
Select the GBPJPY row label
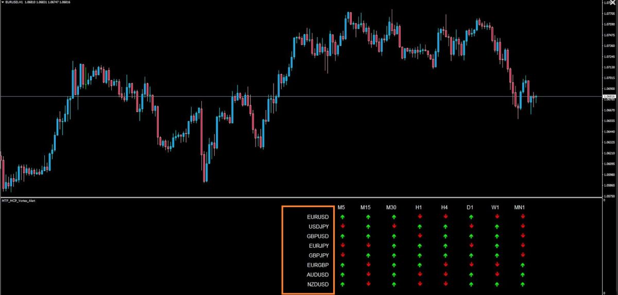(x=318, y=255)
